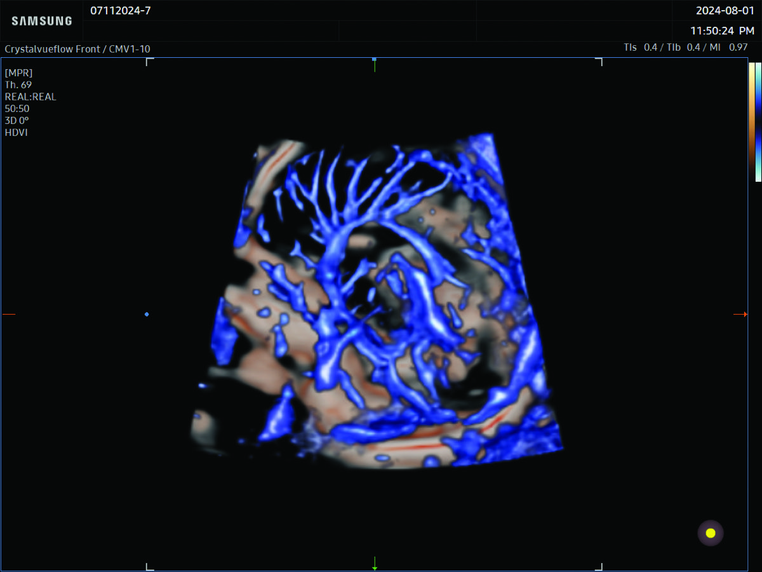Click the orange axis marker on right edge
This screenshot has width=762, height=572.
(740, 314)
